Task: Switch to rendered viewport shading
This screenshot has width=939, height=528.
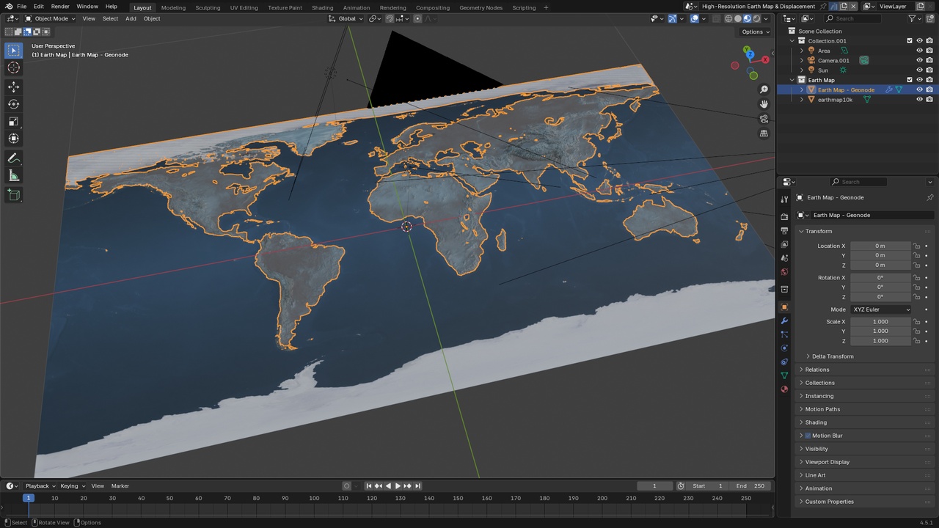Action: pyautogui.click(x=756, y=18)
